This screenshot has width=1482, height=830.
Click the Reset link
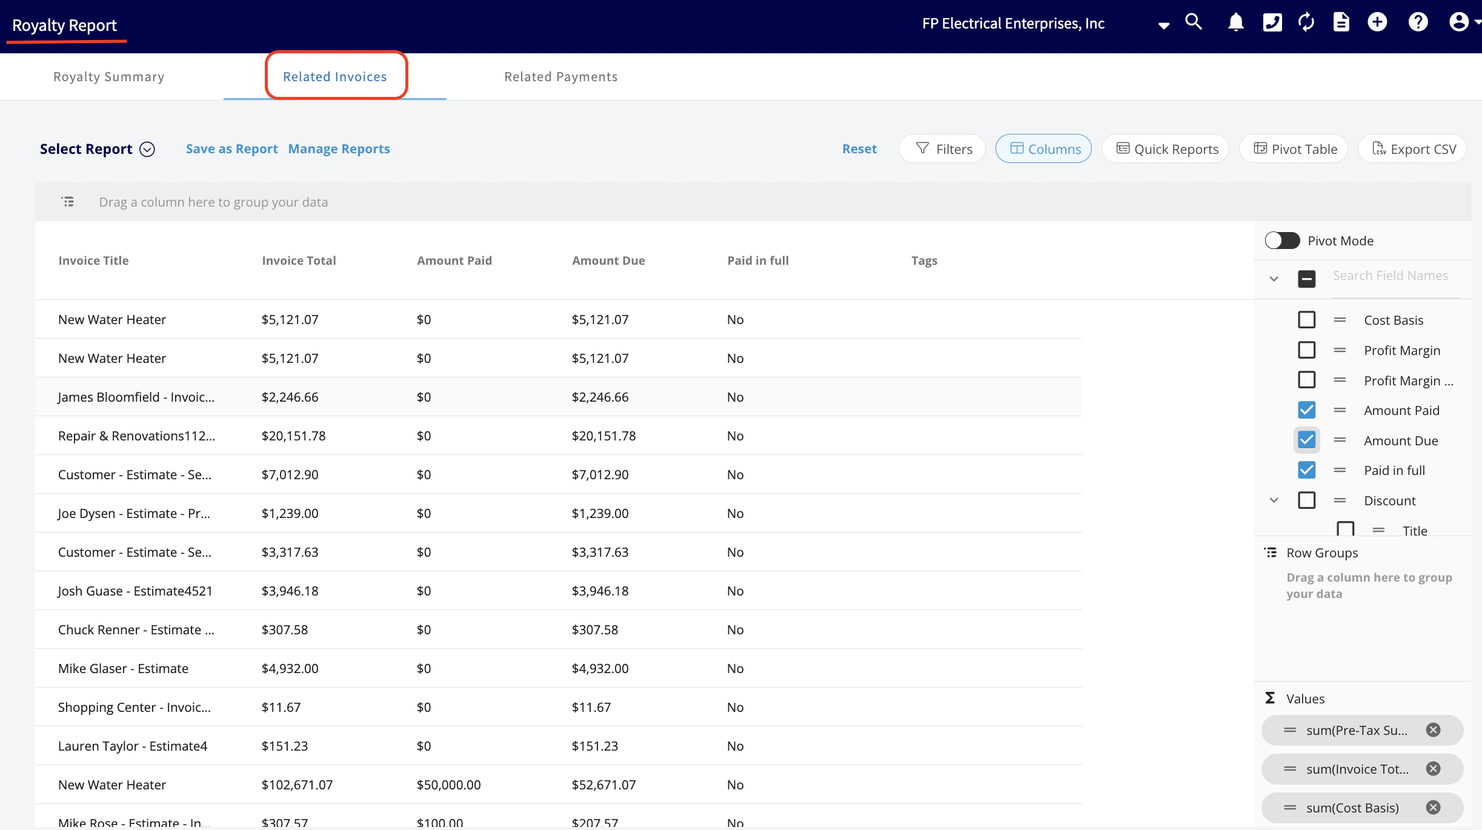tap(859, 149)
